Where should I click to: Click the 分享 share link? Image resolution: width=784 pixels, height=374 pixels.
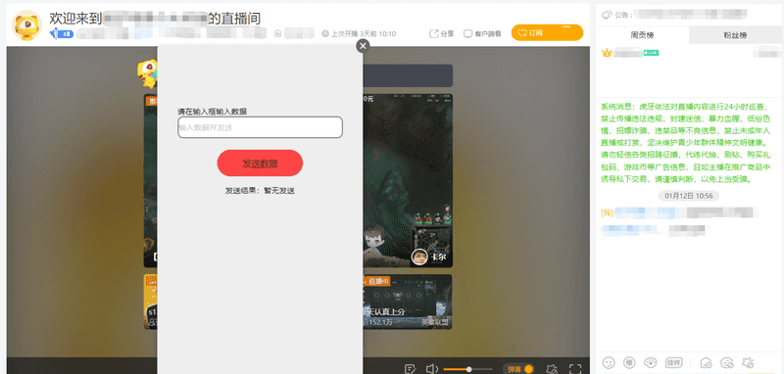442,33
